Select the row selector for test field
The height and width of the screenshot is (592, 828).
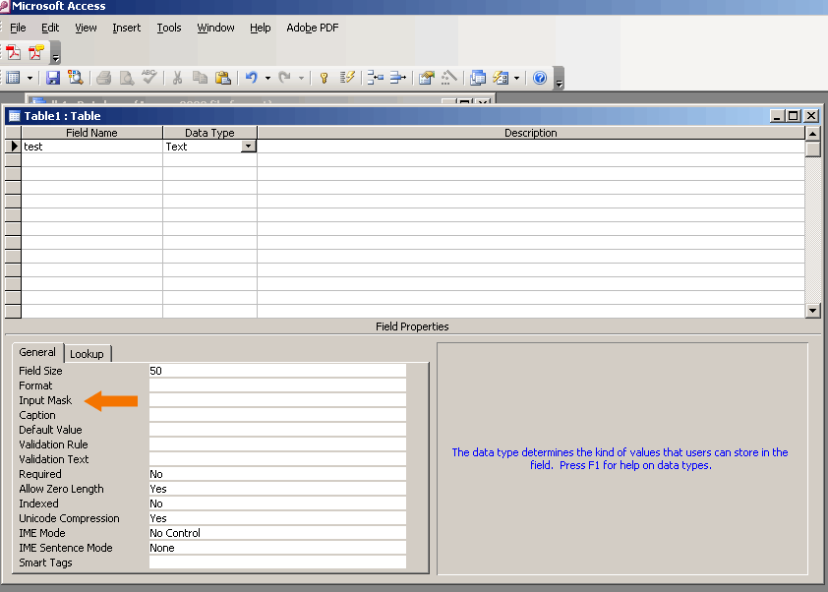[x=13, y=147]
